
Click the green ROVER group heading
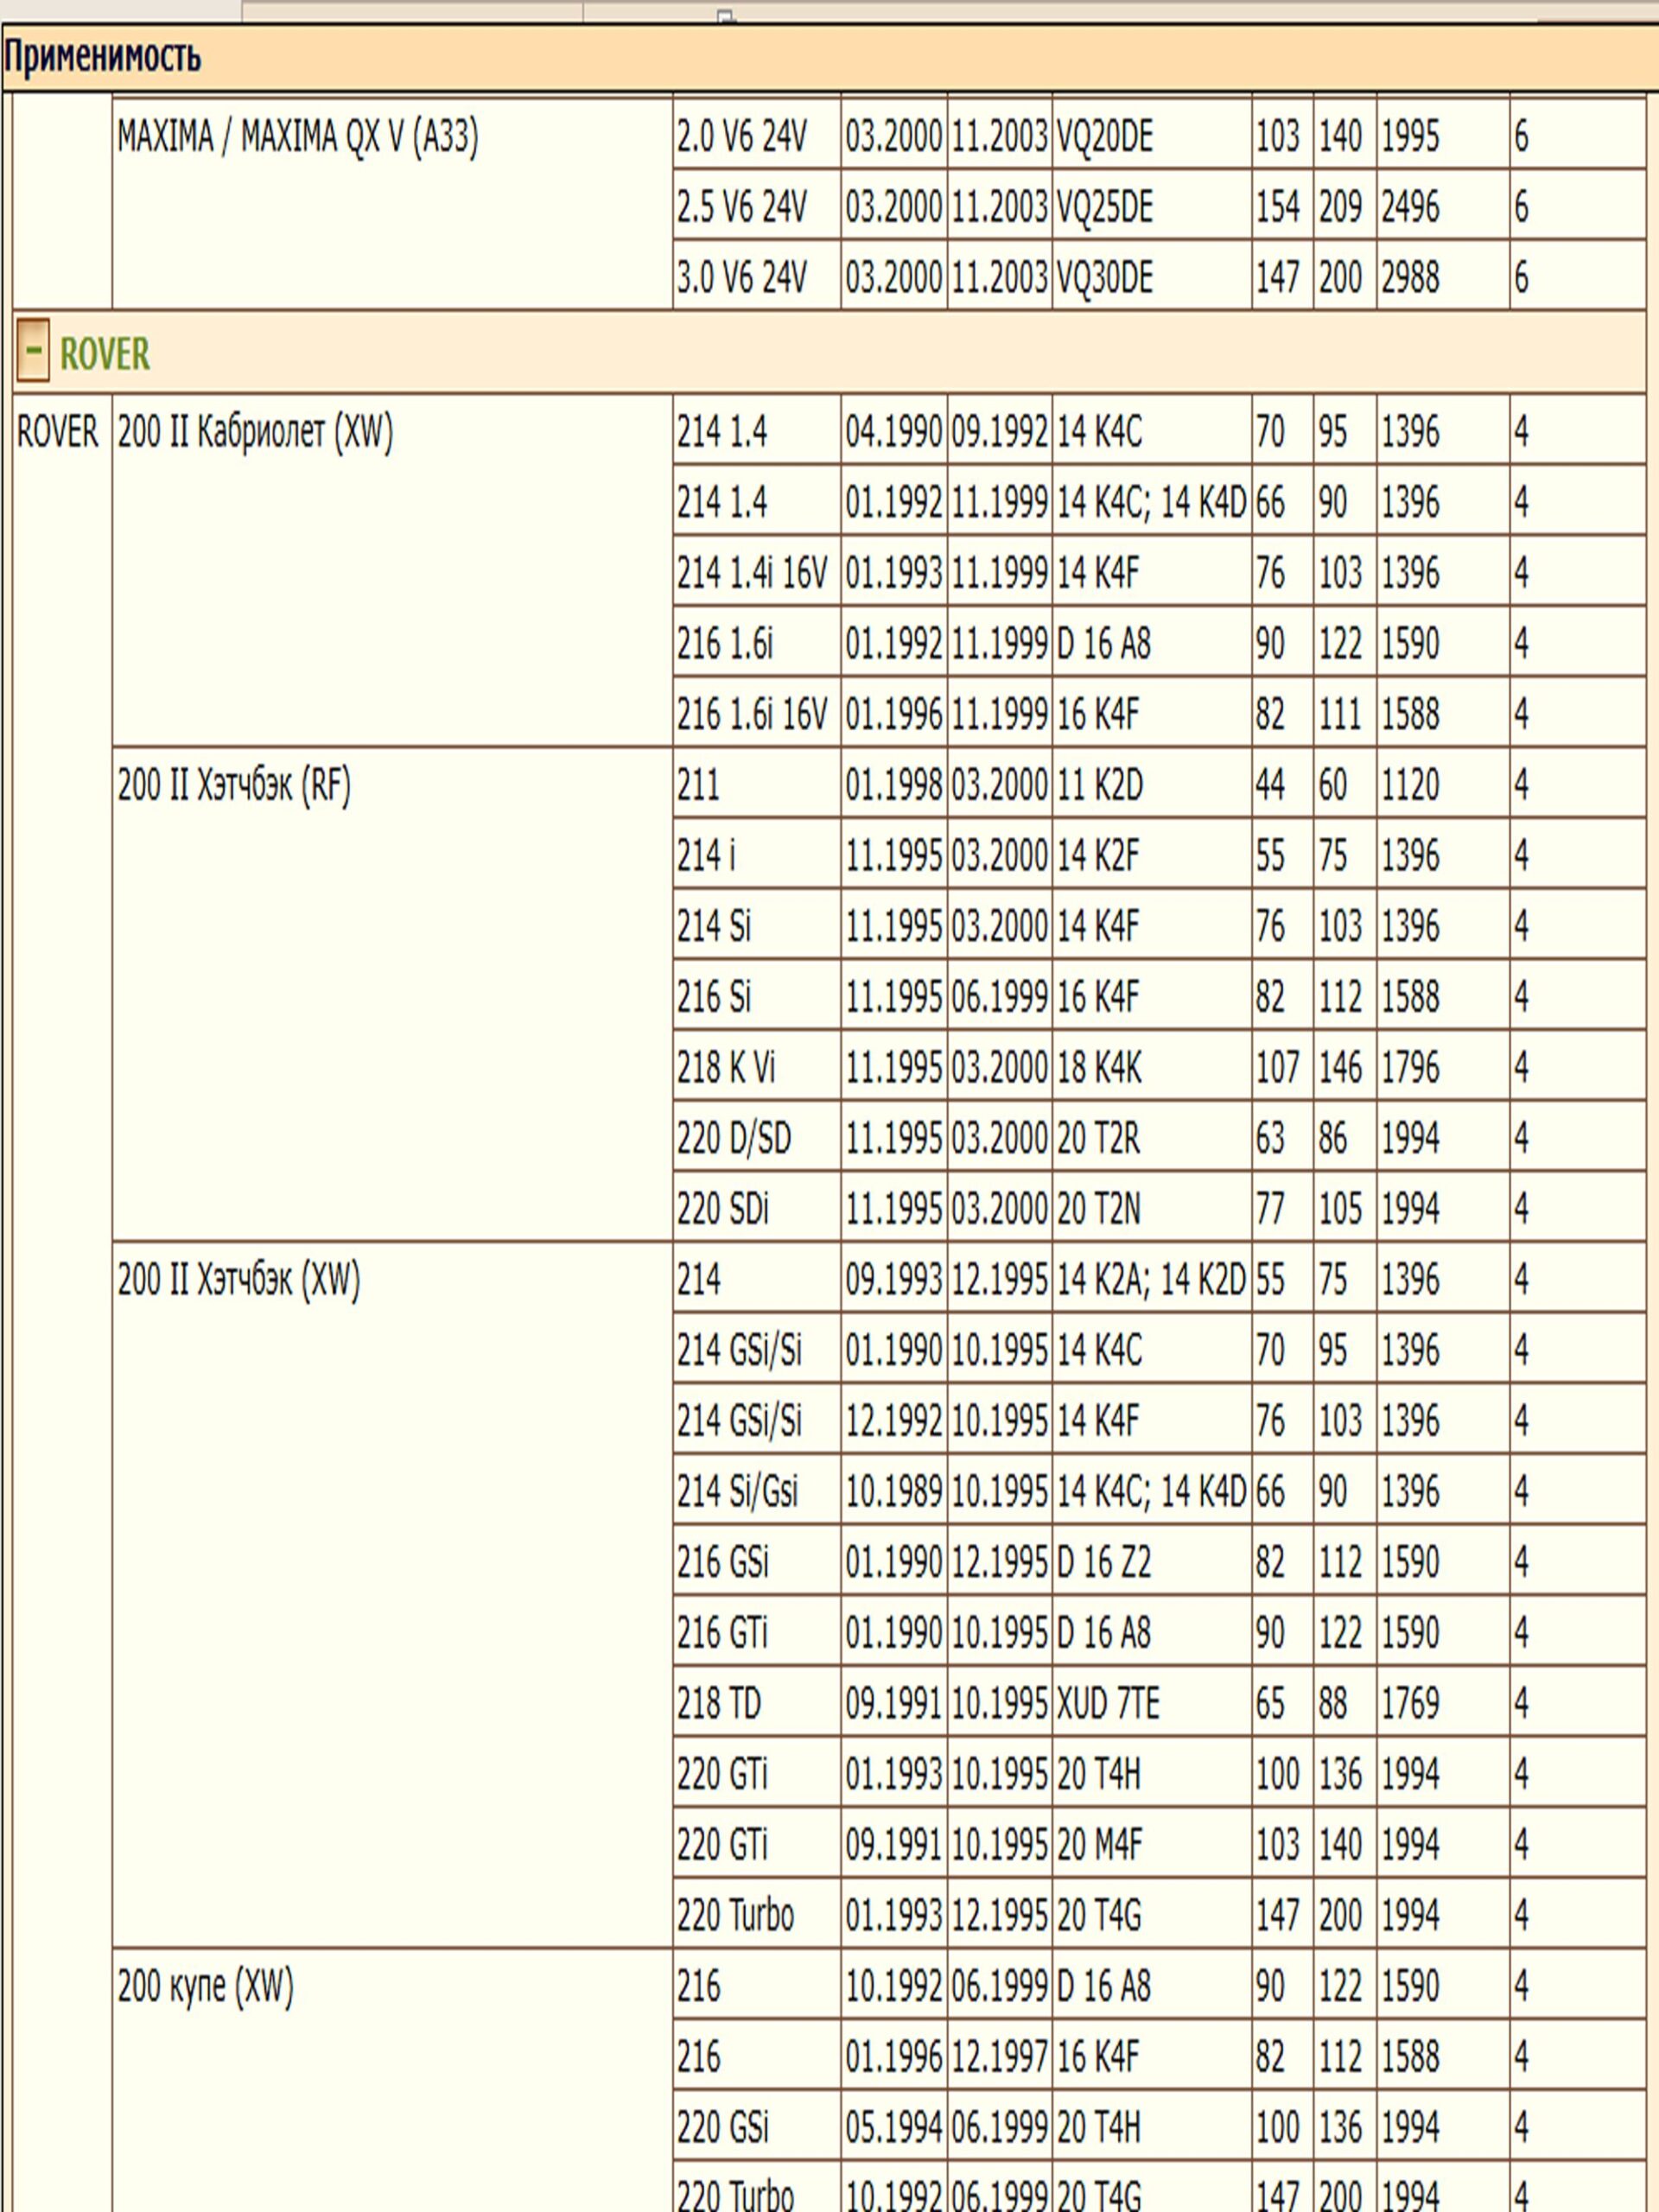105,354
